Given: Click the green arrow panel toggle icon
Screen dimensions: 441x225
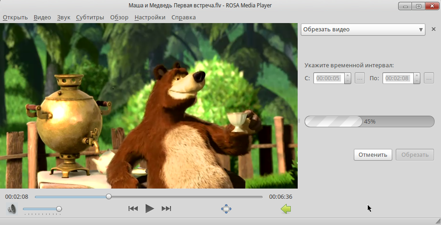Looking at the screenshot, I should pos(286,209).
